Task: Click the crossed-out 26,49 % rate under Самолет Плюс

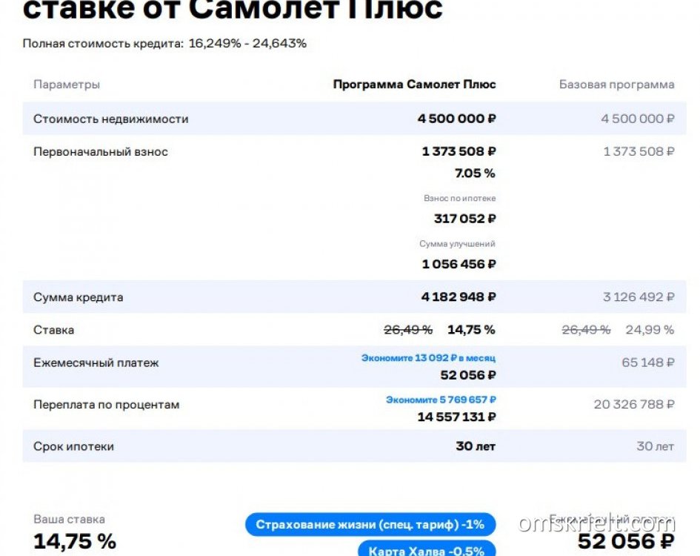Action: [408, 330]
